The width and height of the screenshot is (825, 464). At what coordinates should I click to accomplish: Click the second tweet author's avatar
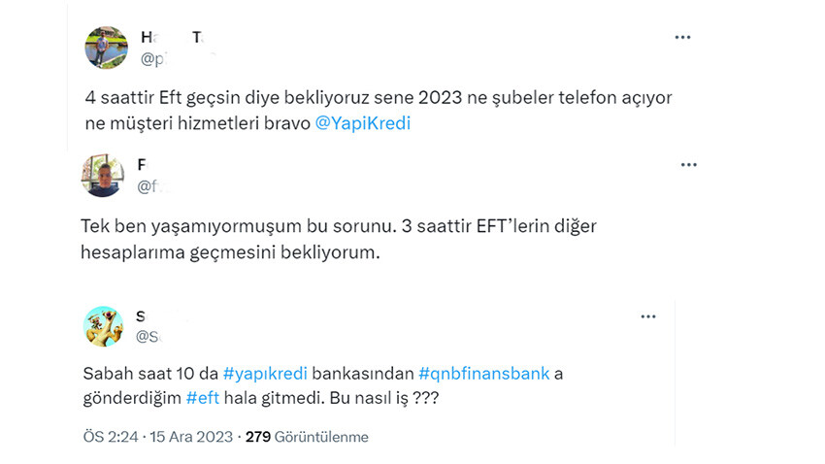pos(103,175)
